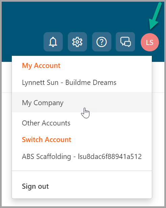This screenshot has width=166, height=208.
Task: Click the Buildme Dreams company name text
Action: pos(91,83)
